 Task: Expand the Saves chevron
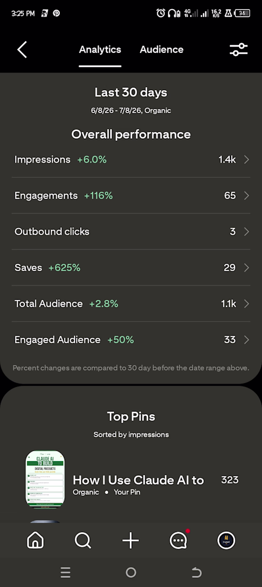coord(247,267)
